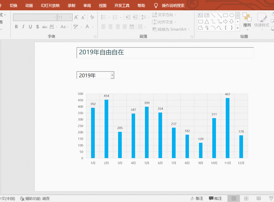Screen dimensions: 274x202
Task: Click the 11月 bar valued 467
Action: 228,128
